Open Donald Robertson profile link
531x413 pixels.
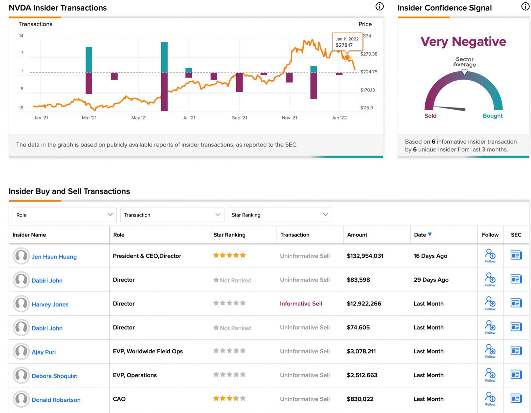(56, 400)
